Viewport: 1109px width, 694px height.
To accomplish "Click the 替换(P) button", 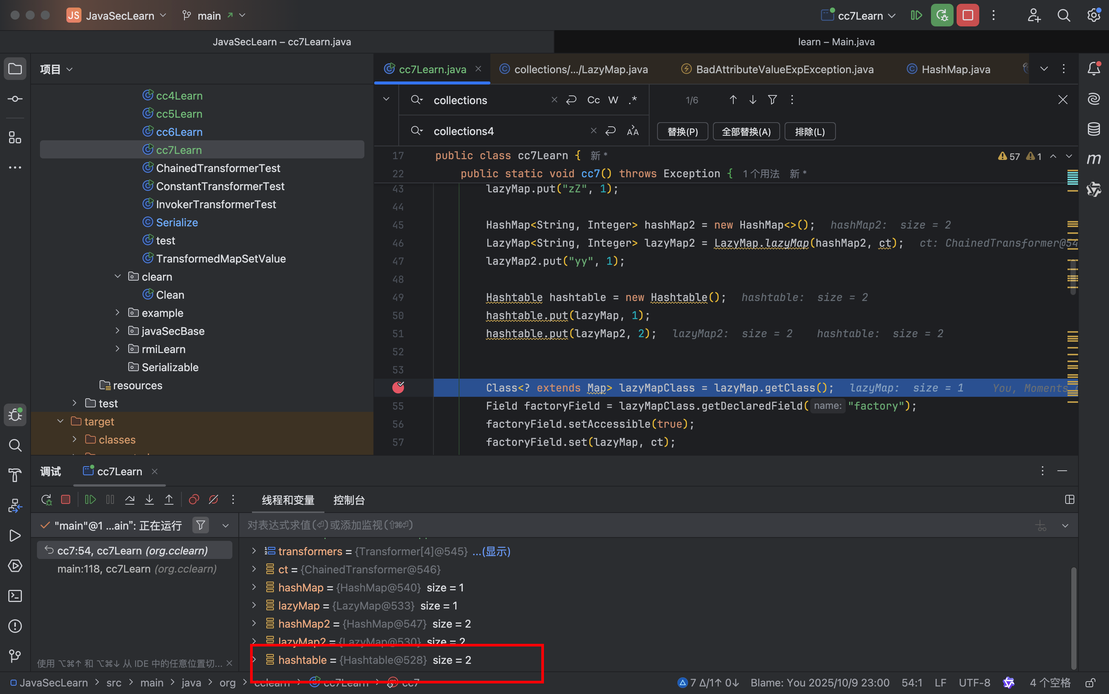I will [x=683, y=132].
